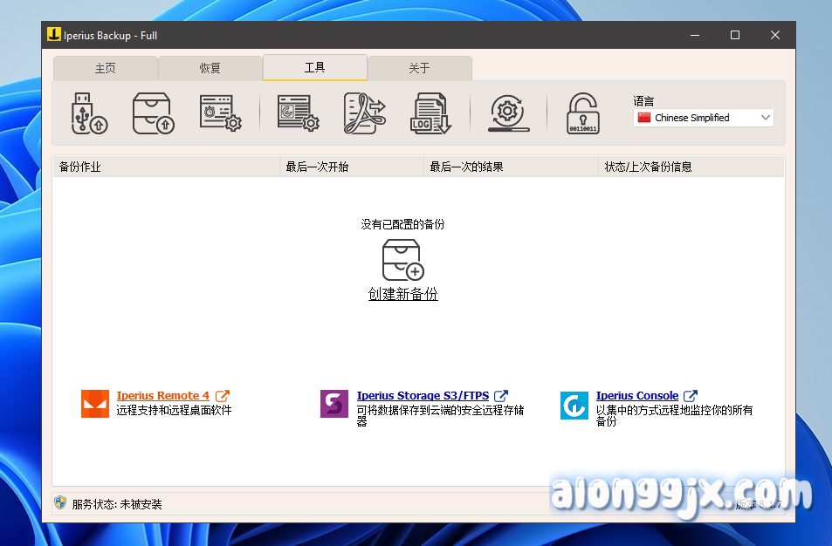Open the Chinese Simplified language dropdown
The image size is (832, 546).
point(703,118)
